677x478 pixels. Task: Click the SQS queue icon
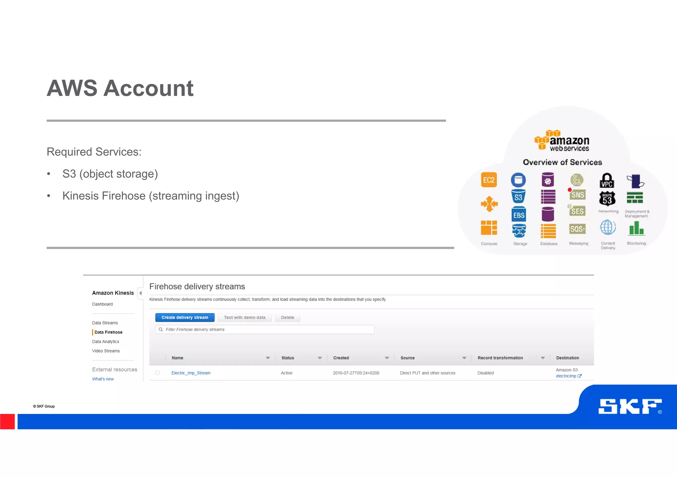[577, 229]
